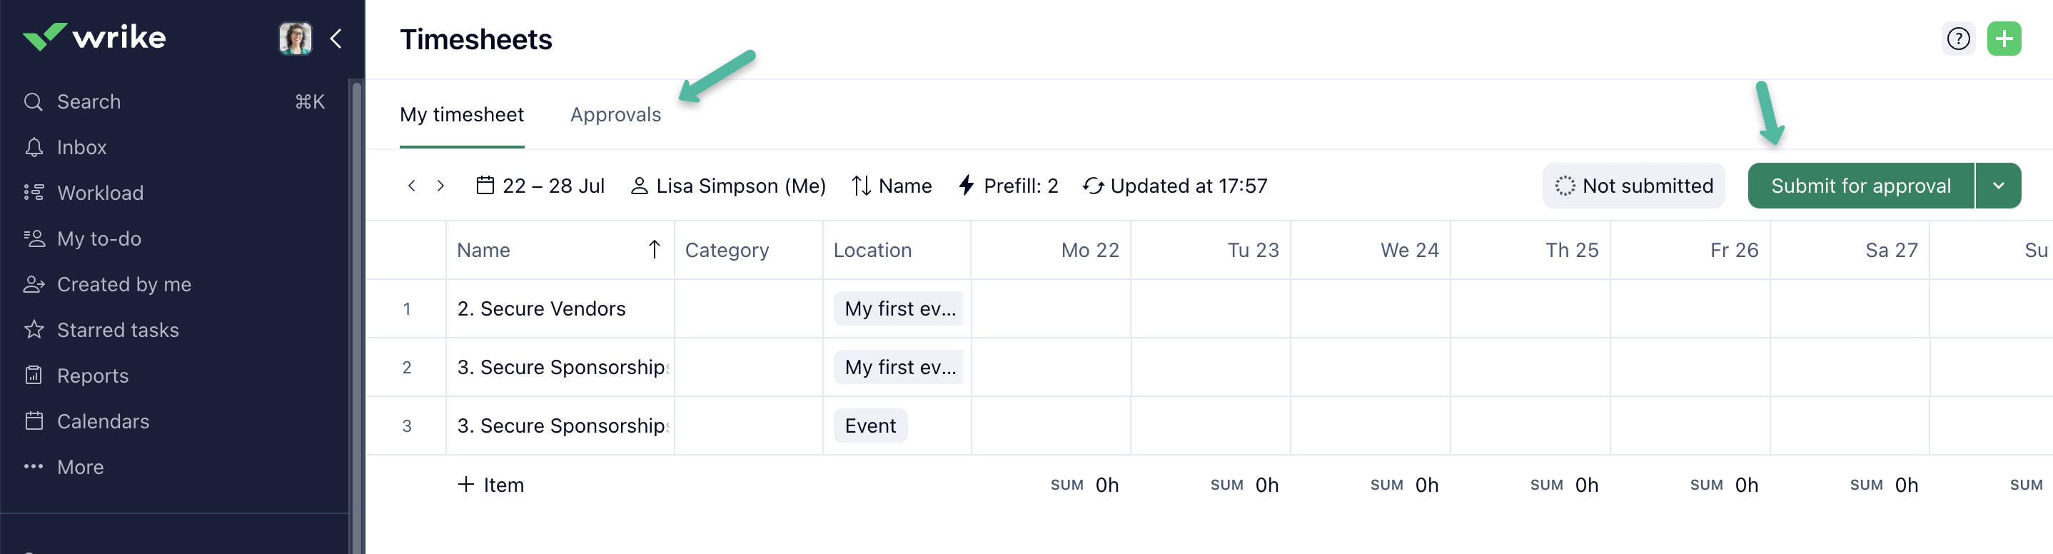Click the Search field in sidebar
Screen dimensions: 2053x554
(x=89, y=102)
